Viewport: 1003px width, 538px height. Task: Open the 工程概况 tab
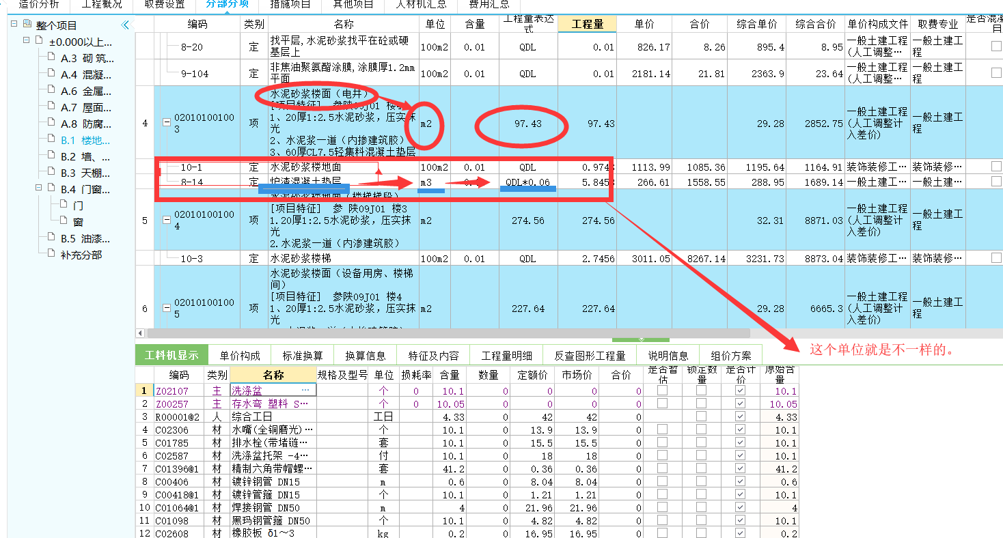pos(102,4)
